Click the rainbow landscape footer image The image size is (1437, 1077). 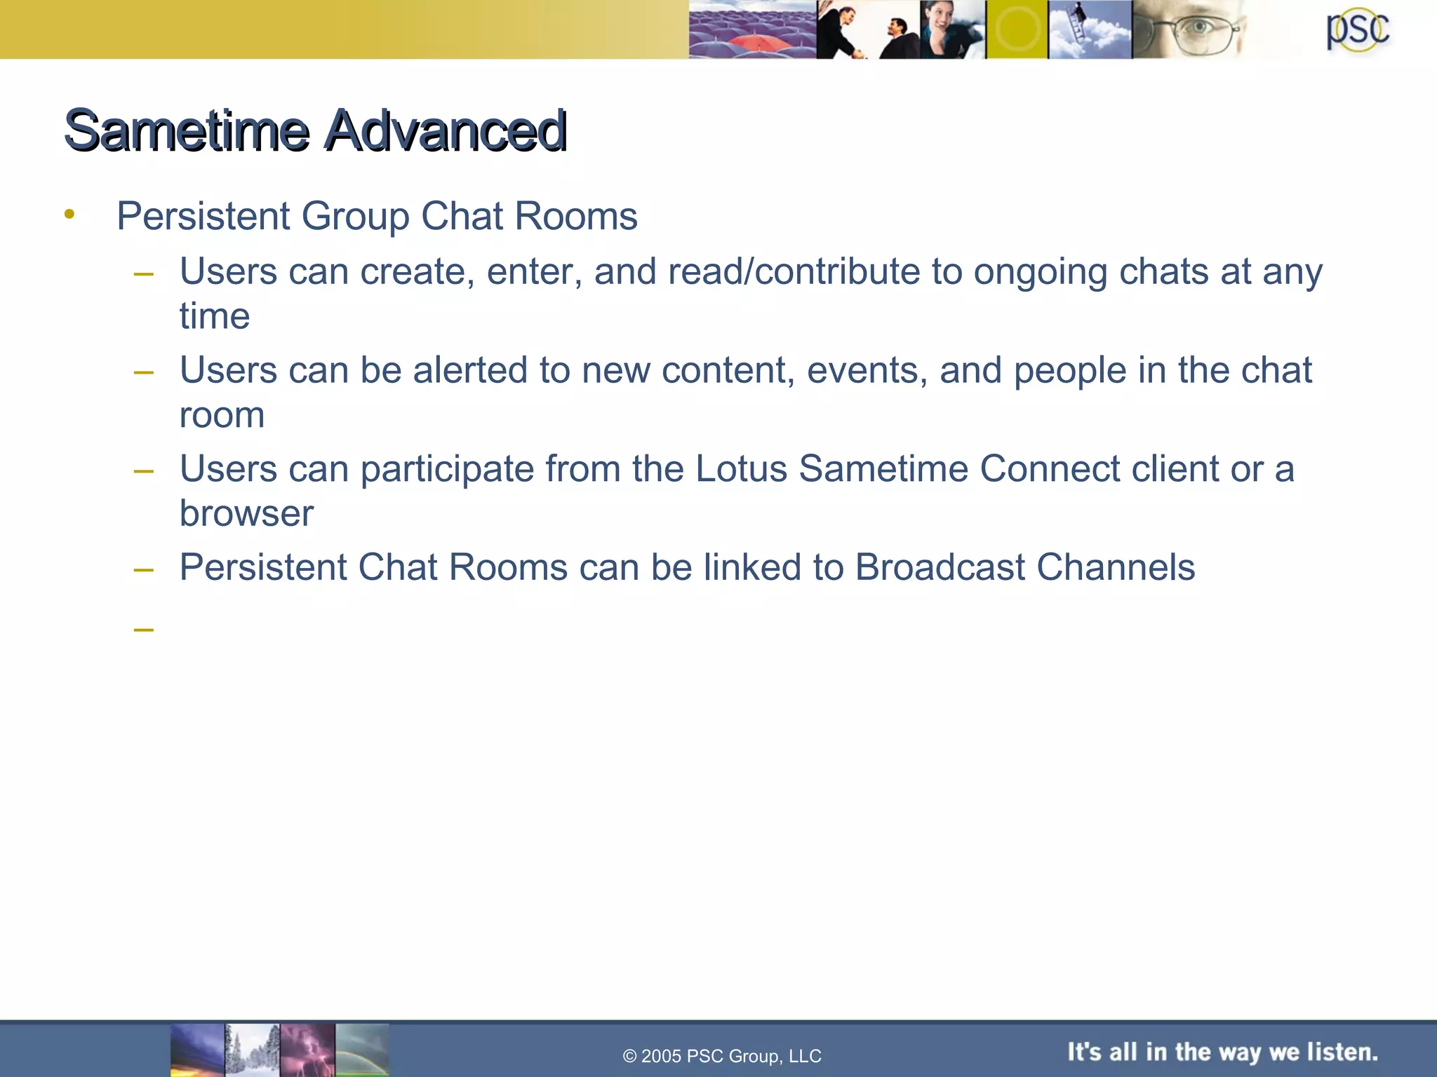tap(362, 1050)
